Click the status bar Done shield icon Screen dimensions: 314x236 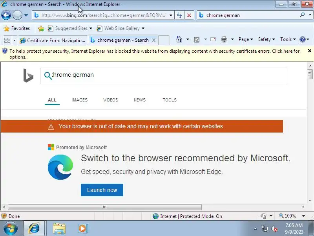4,216
